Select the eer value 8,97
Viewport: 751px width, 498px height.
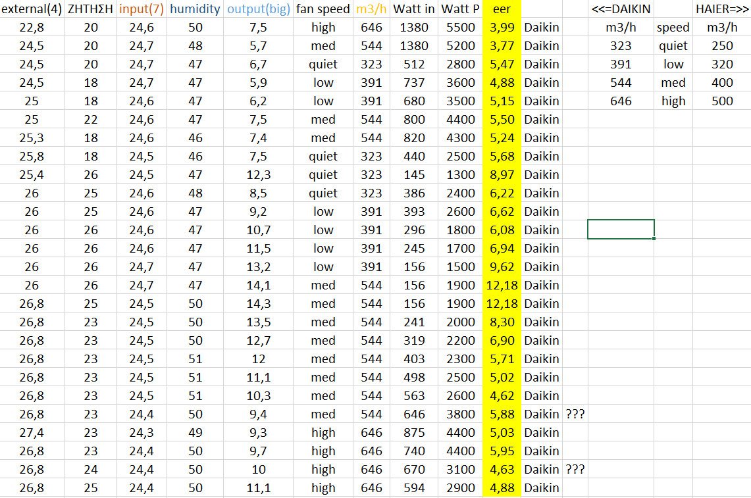coord(502,175)
